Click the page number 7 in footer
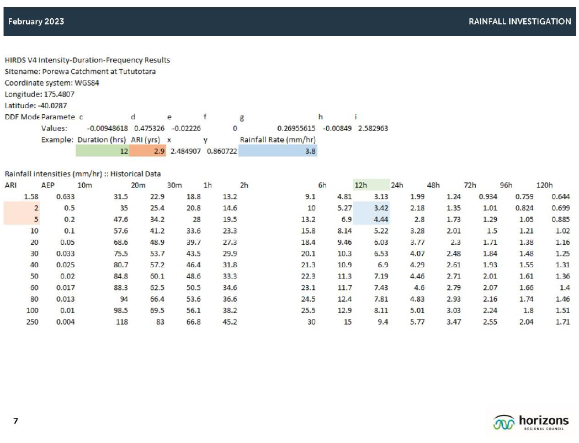Screen dimensions: 579x443 [16, 421]
